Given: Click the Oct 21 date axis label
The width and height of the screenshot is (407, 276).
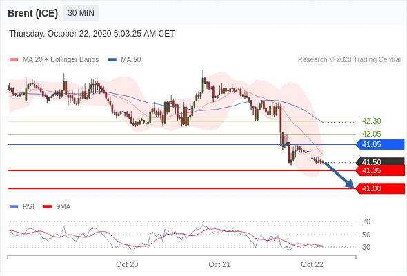Looking at the screenshot, I should click(219, 264).
